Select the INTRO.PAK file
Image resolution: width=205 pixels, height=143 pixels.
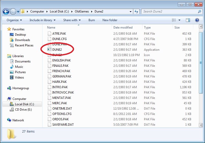(60, 87)
